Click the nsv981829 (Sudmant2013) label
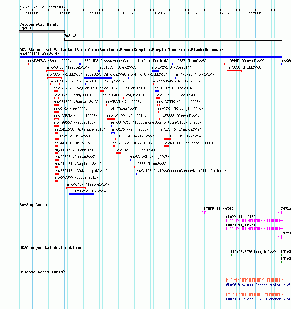Viewport: 291px width, 309px height. tap(76, 102)
